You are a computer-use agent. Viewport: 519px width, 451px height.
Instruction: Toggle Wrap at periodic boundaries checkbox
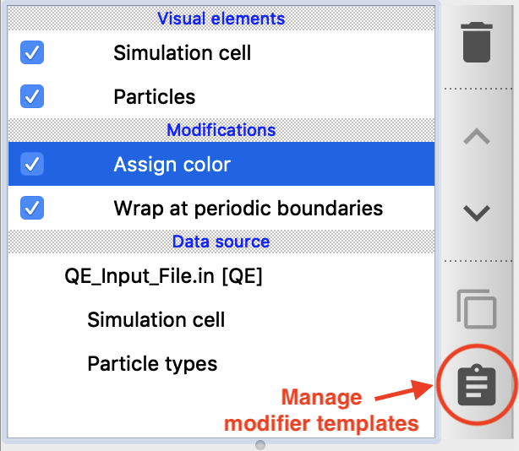click(x=32, y=207)
